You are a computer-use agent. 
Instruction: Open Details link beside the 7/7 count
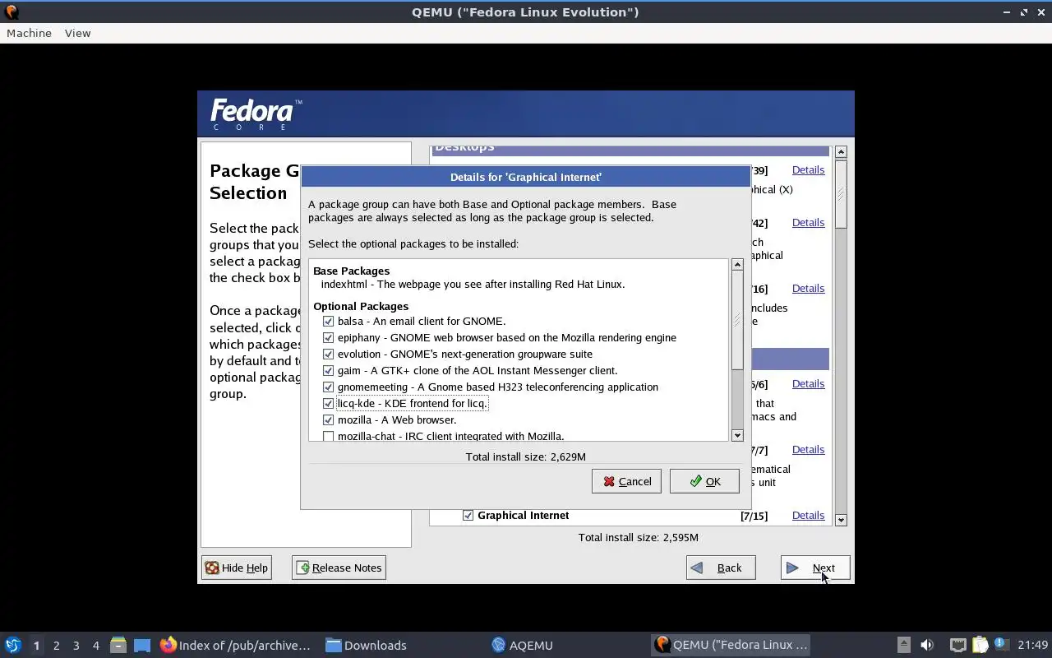808,449
